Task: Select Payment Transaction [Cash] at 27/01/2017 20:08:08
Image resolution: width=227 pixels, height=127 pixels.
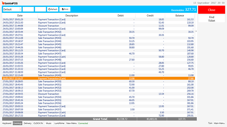Action: [98, 113]
